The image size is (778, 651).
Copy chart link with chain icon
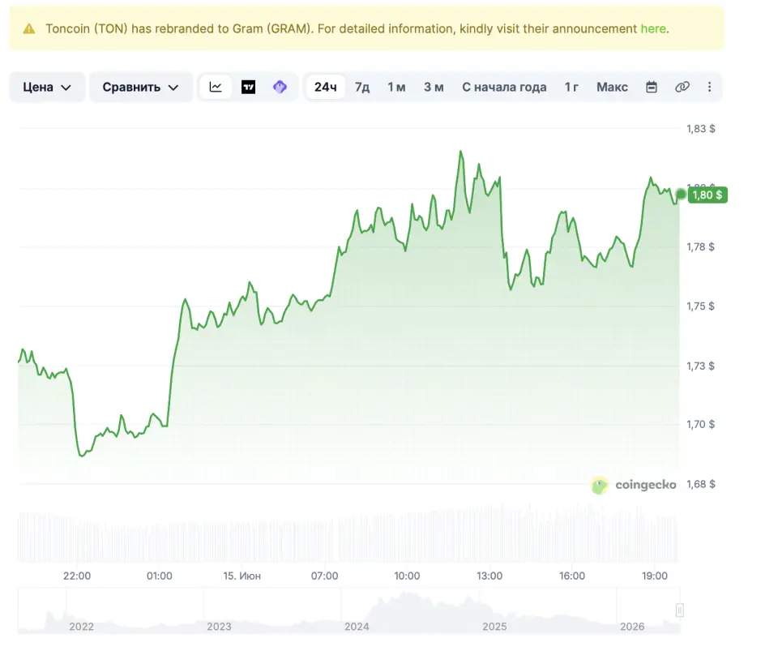tap(682, 87)
